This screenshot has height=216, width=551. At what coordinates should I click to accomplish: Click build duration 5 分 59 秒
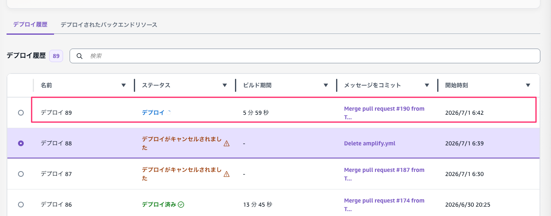click(x=256, y=113)
